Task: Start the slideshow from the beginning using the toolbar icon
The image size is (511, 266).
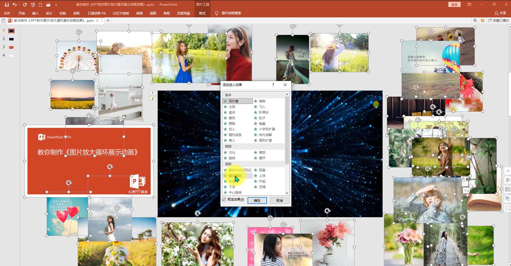Action: tap(33, 5)
